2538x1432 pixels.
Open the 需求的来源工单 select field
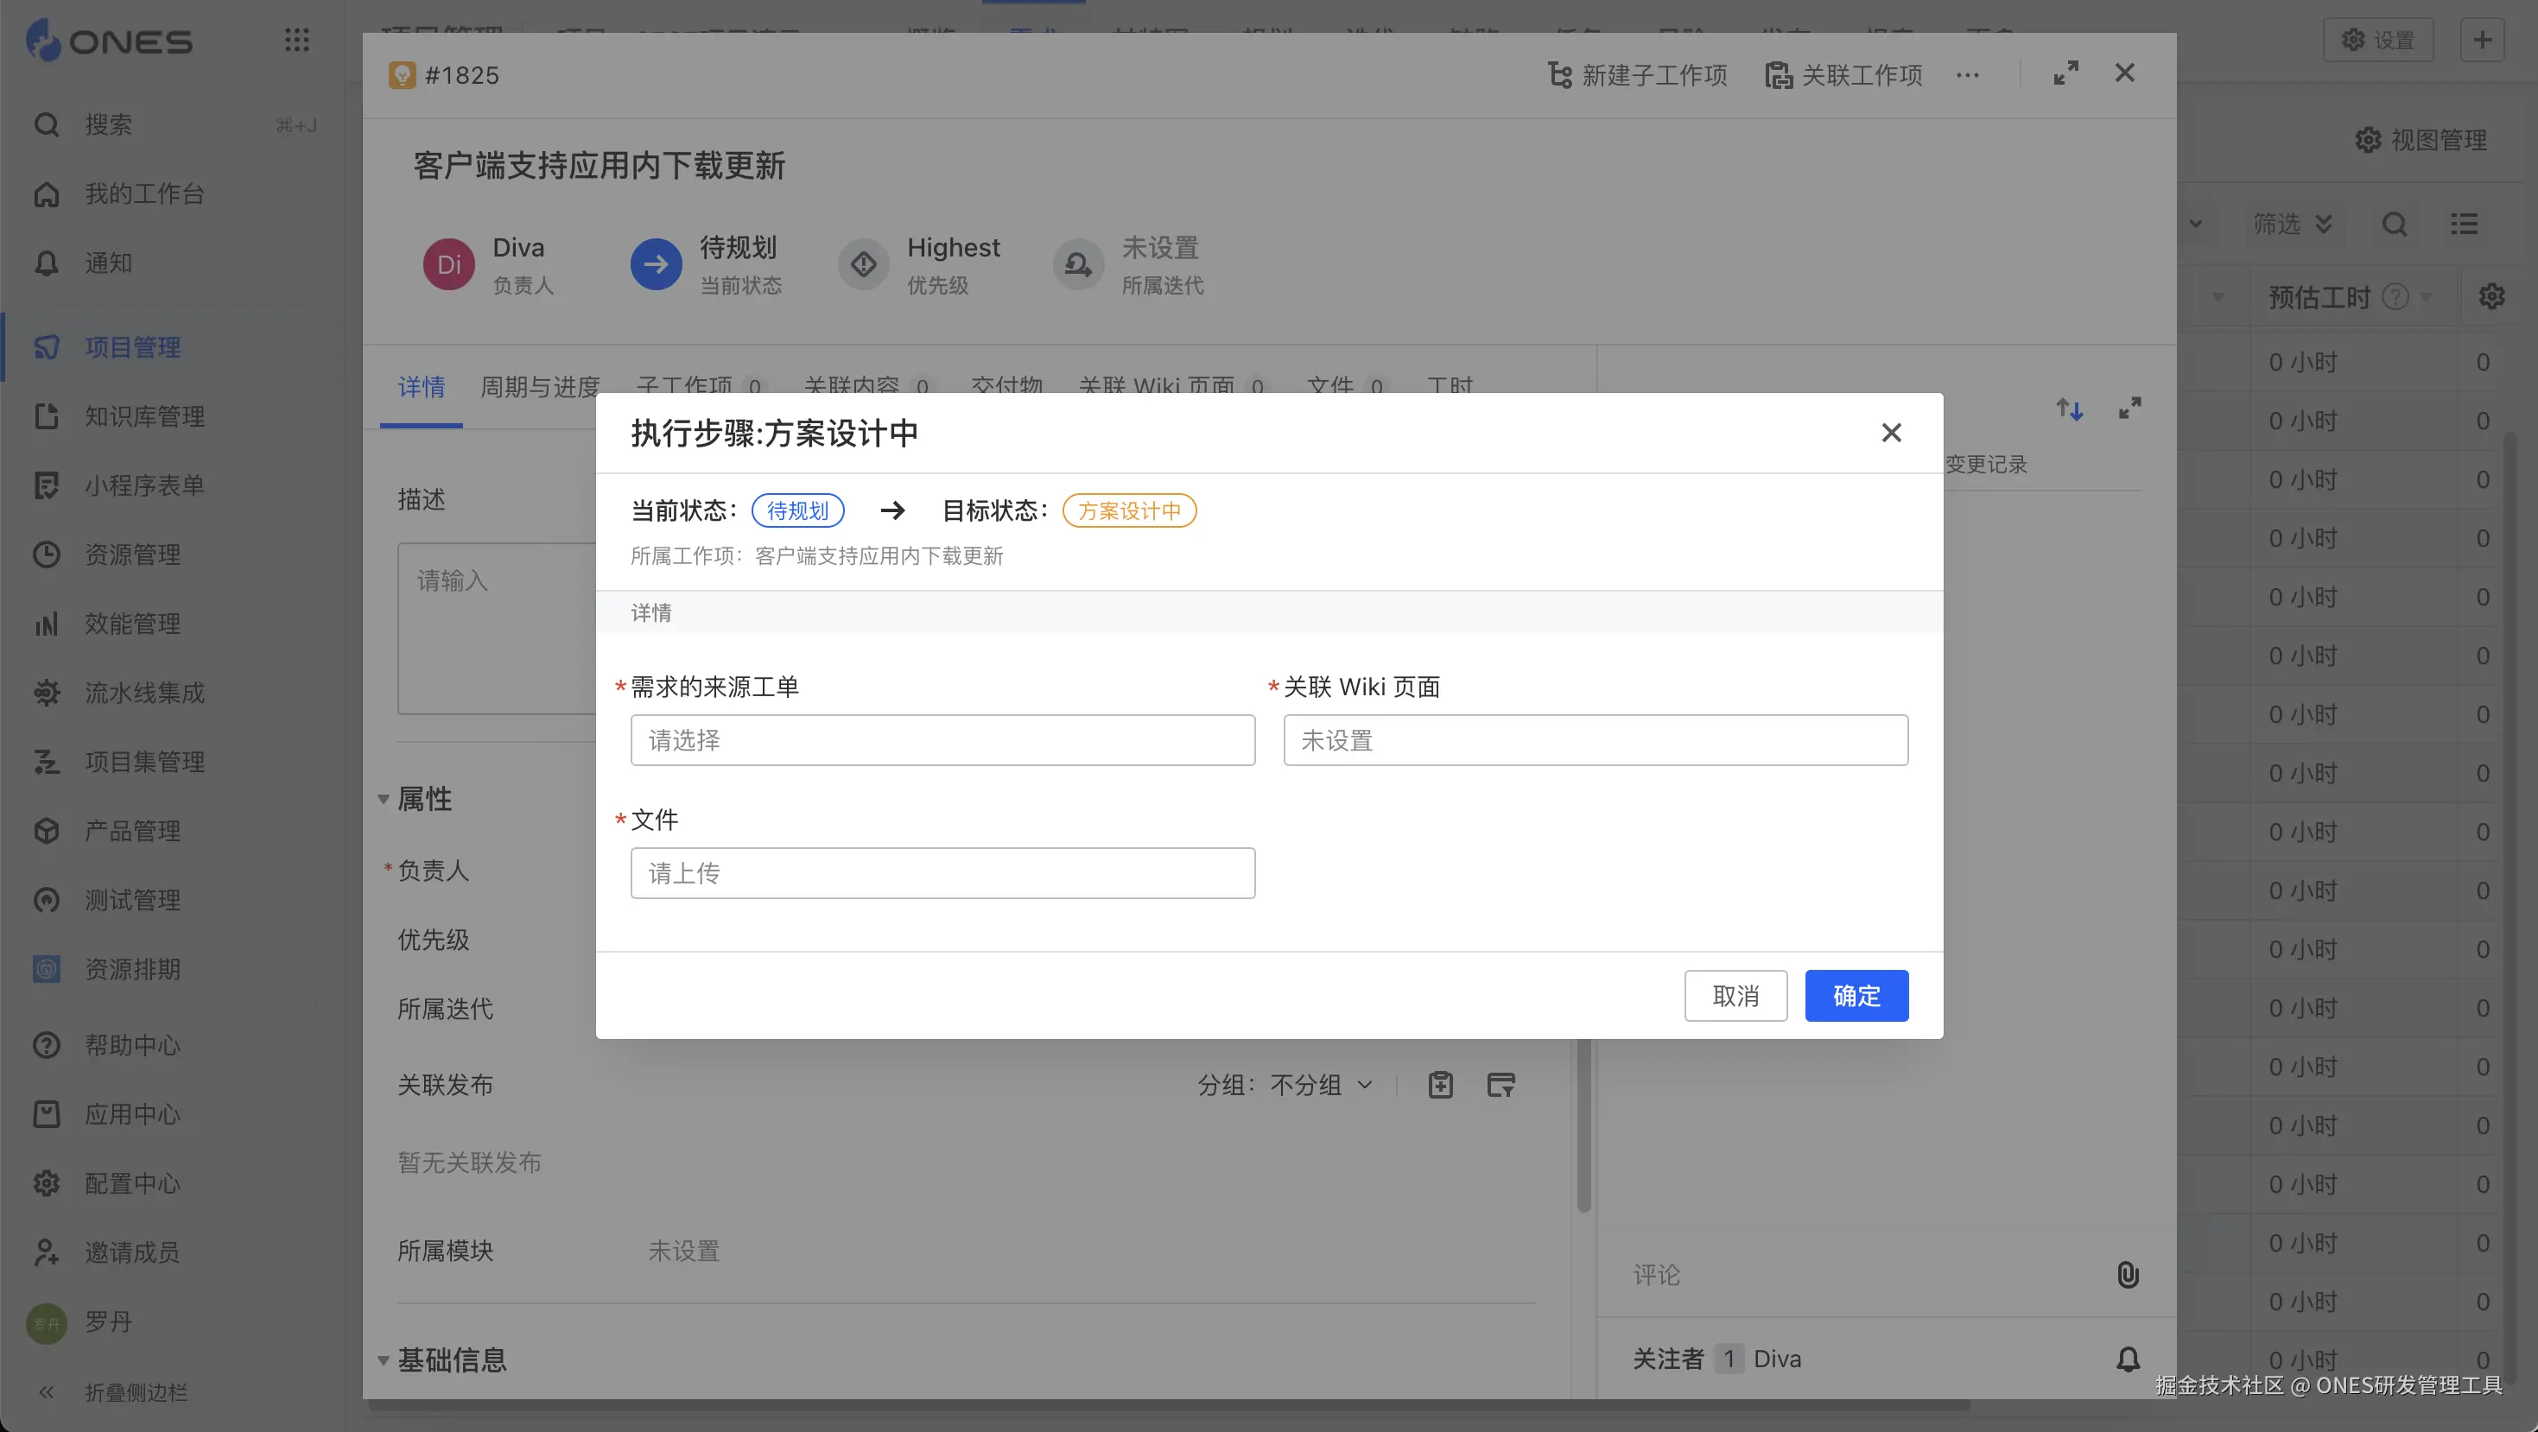coord(942,739)
